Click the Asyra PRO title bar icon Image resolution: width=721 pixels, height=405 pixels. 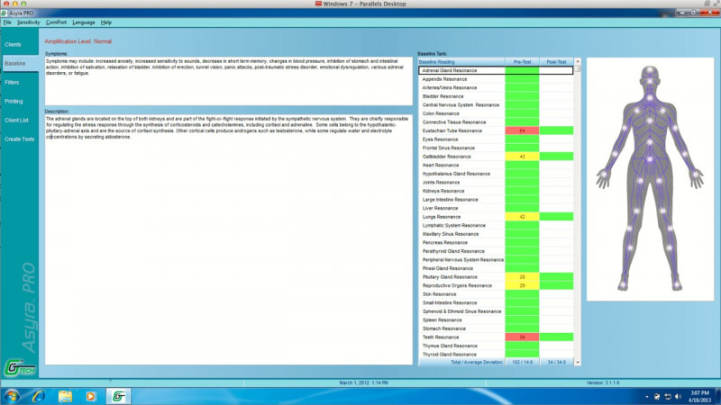coord(5,13)
